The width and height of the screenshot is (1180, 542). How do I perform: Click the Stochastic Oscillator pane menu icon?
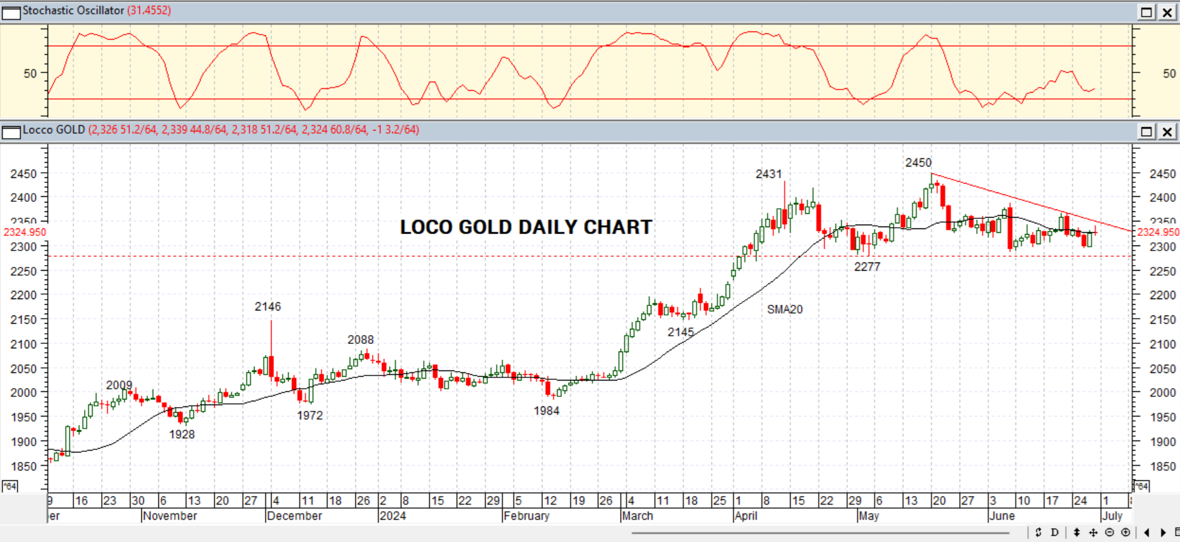(11, 12)
